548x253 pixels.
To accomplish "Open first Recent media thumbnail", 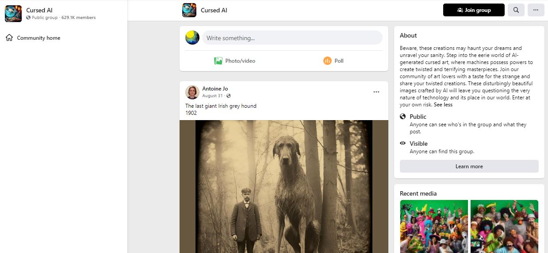I will click(x=434, y=226).
